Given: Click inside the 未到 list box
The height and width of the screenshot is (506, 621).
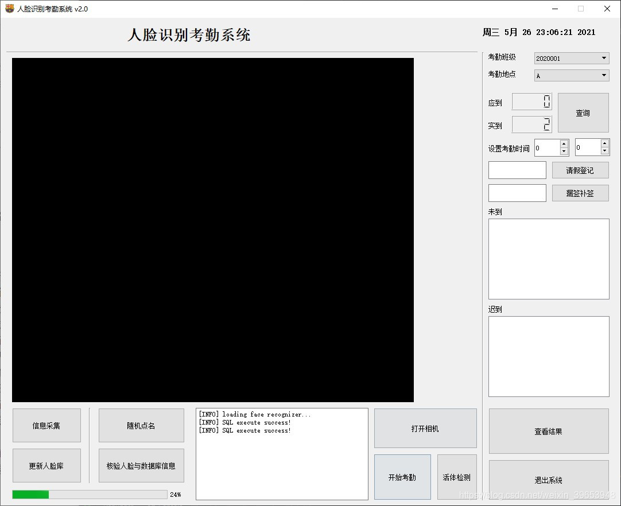Looking at the screenshot, I should 549,259.
